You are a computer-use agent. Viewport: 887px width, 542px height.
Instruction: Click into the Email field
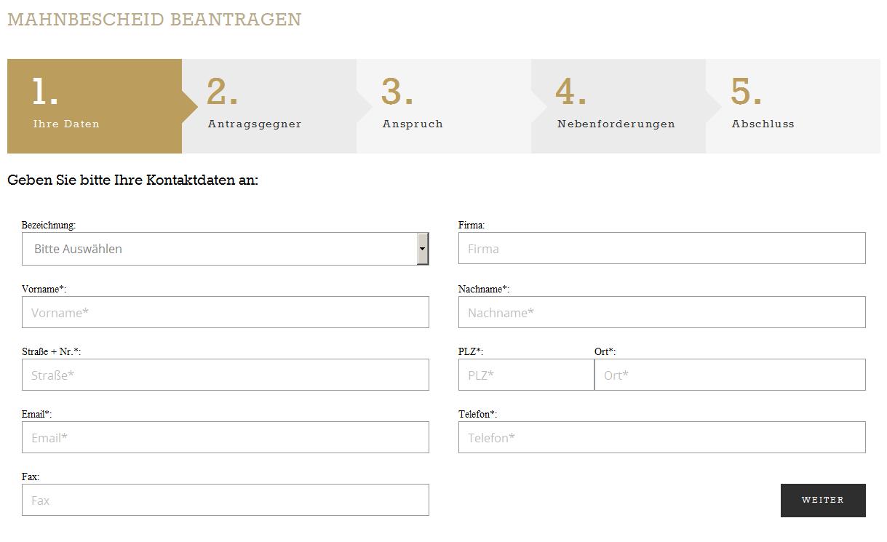[226, 437]
